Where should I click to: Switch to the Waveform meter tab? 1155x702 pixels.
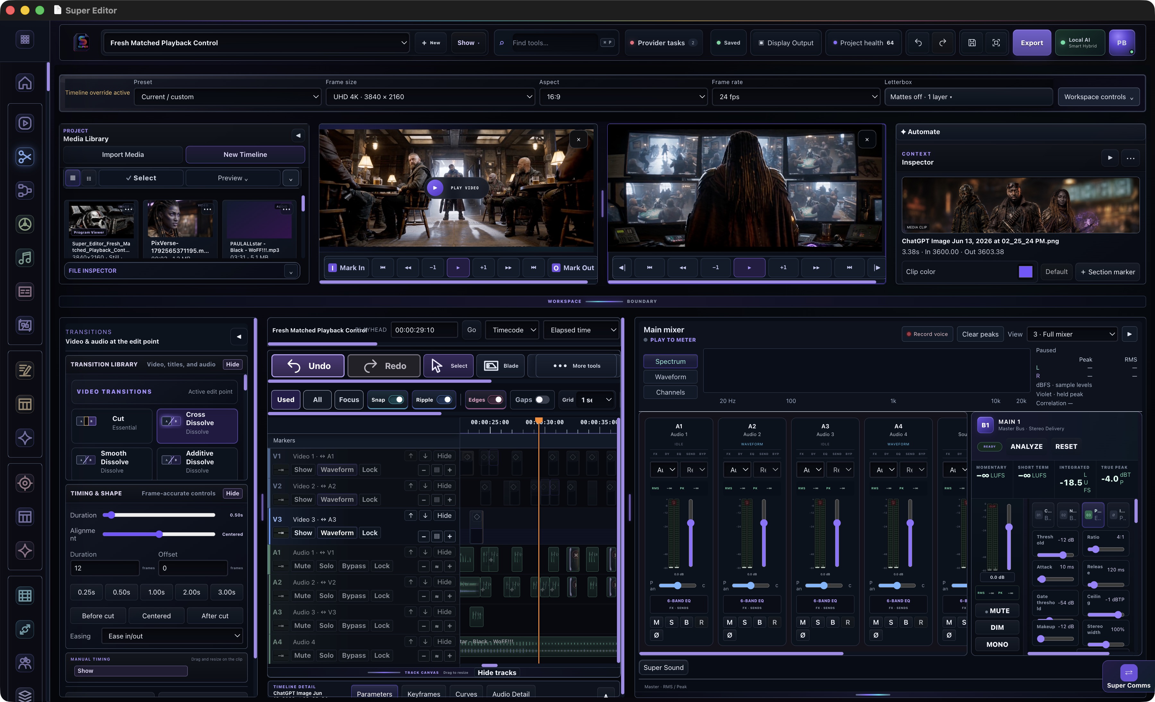(670, 377)
